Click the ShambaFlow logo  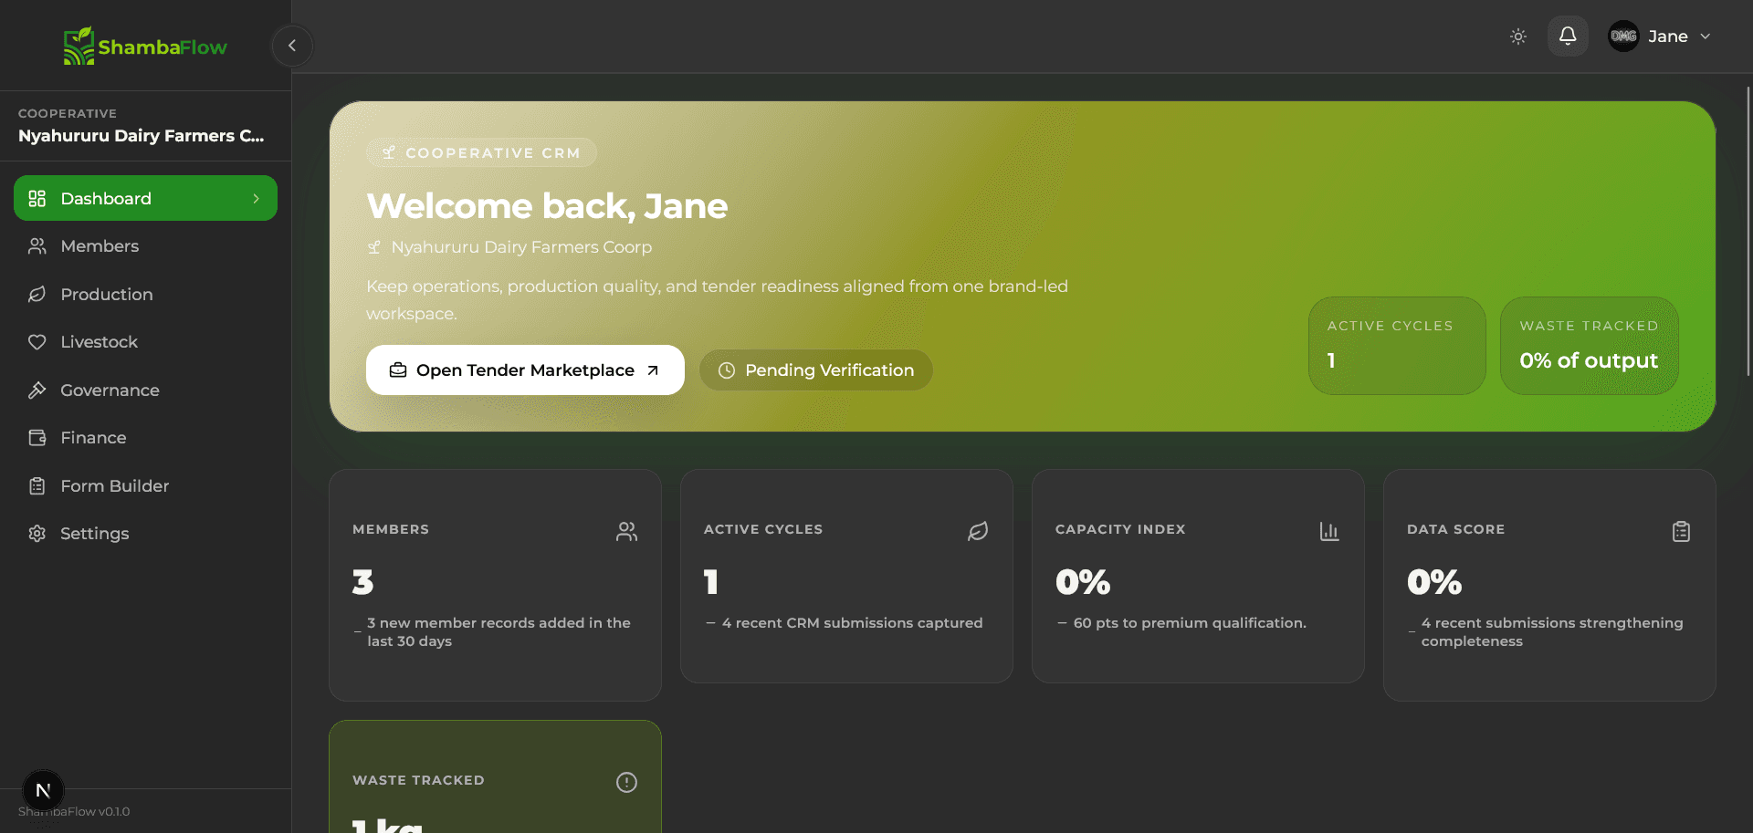pos(145,46)
